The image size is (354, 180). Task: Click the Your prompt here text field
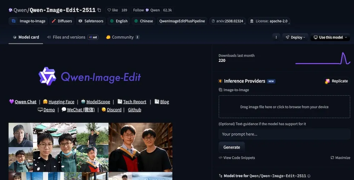pos(284,134)
